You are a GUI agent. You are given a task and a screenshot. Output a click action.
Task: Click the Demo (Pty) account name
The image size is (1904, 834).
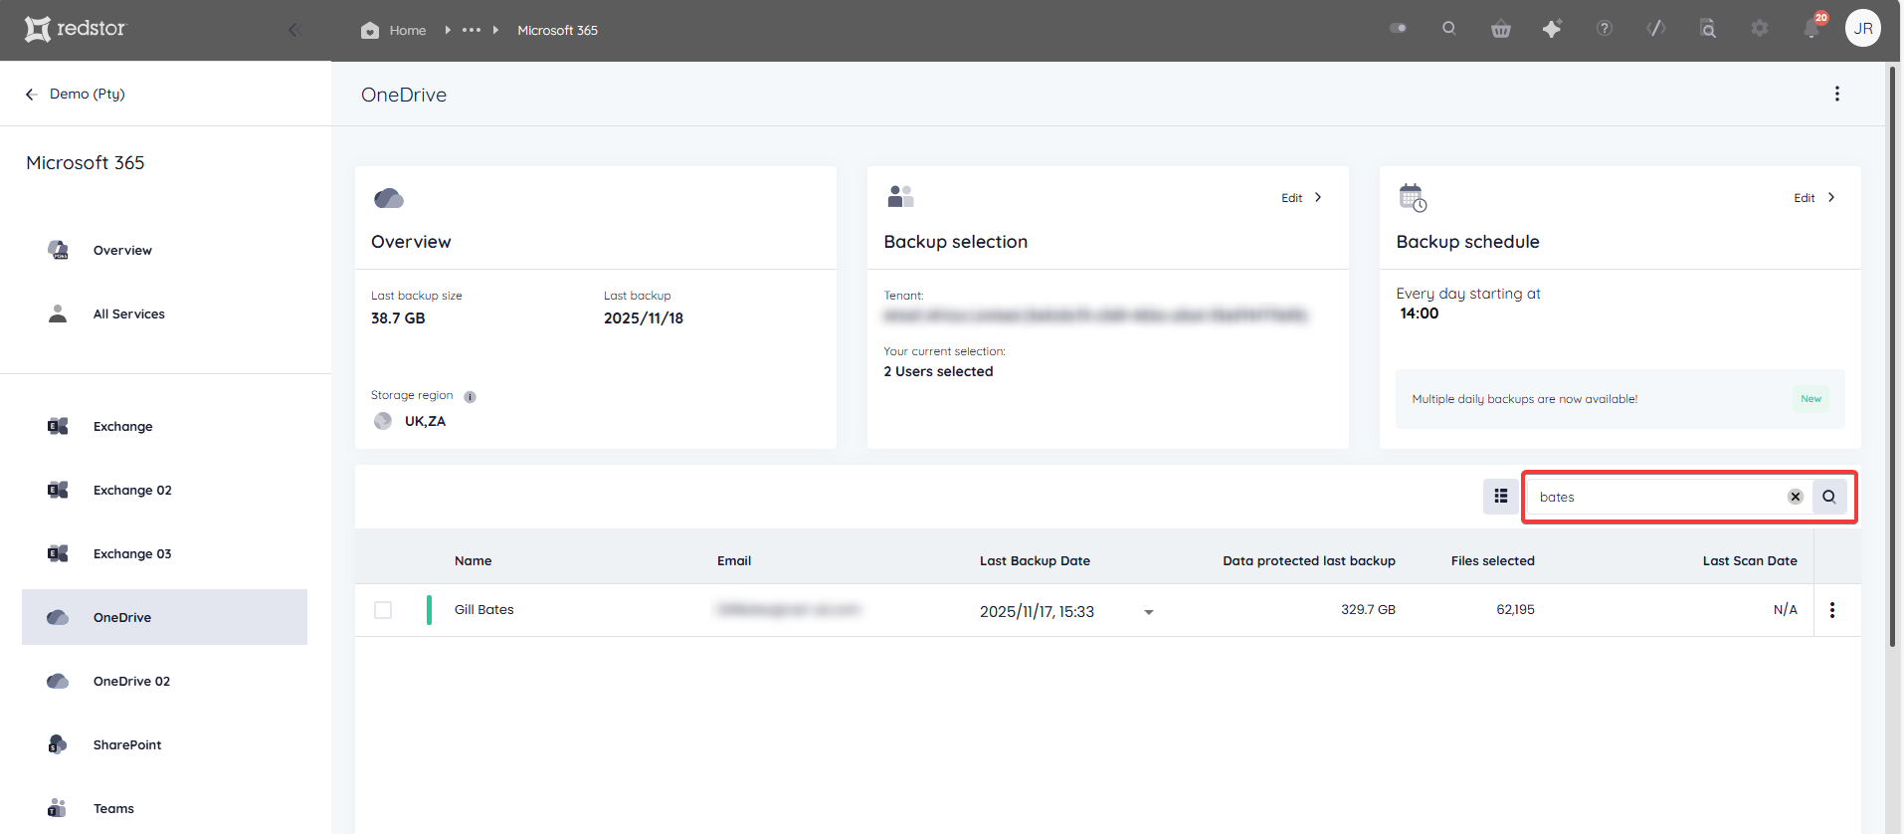88,94
